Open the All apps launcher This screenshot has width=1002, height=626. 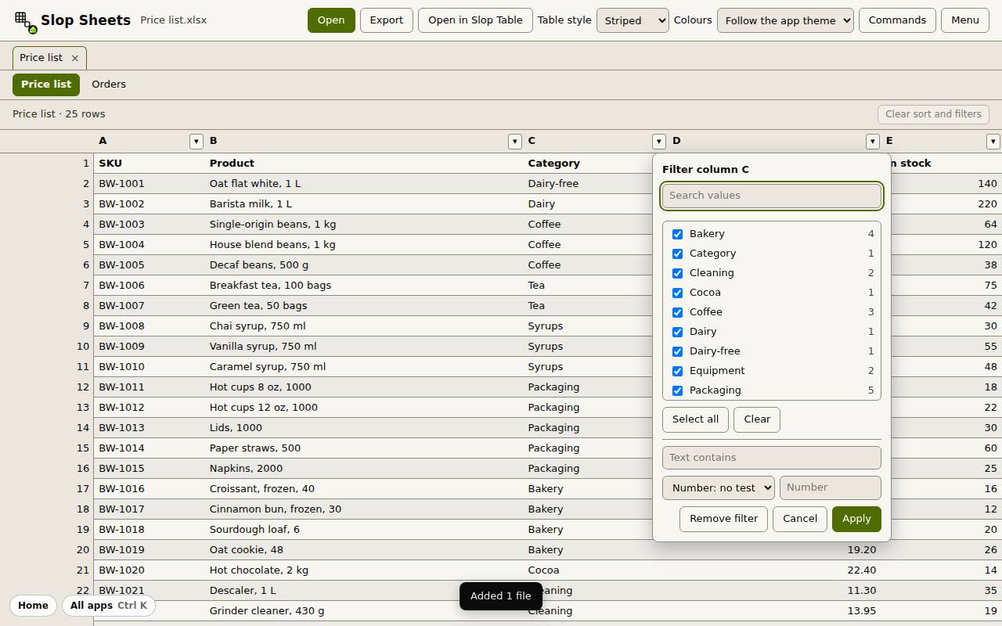(x=108, y=606)
